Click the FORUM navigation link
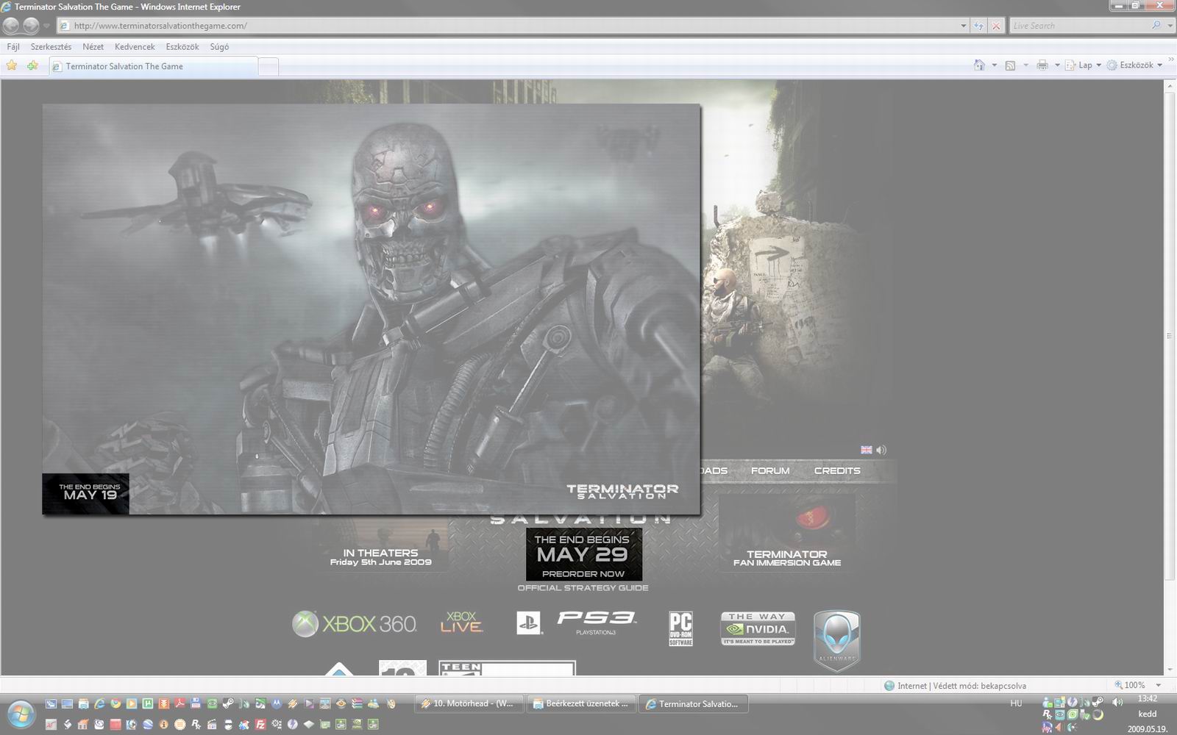Viewport: 1177px width, 735px height. [770, 470]
